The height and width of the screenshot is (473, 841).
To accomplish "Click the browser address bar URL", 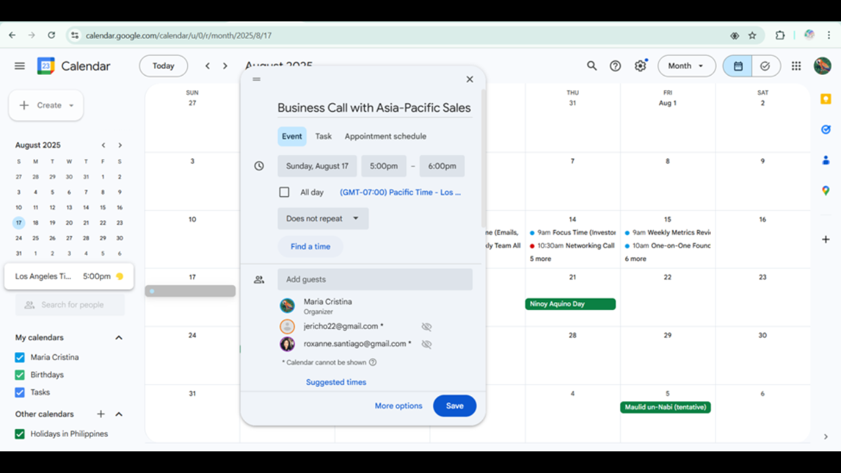I will coord(179,35).
